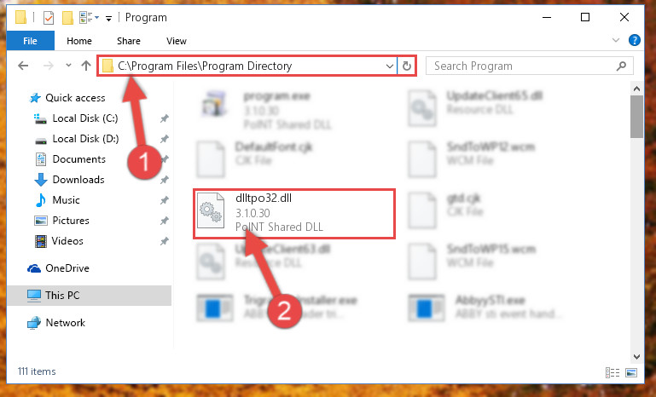This screenshot has width=656, height=397.
Task: Click the vertical scrollbar down arrow
Action: pyautogui.click(x=636, y=356)
